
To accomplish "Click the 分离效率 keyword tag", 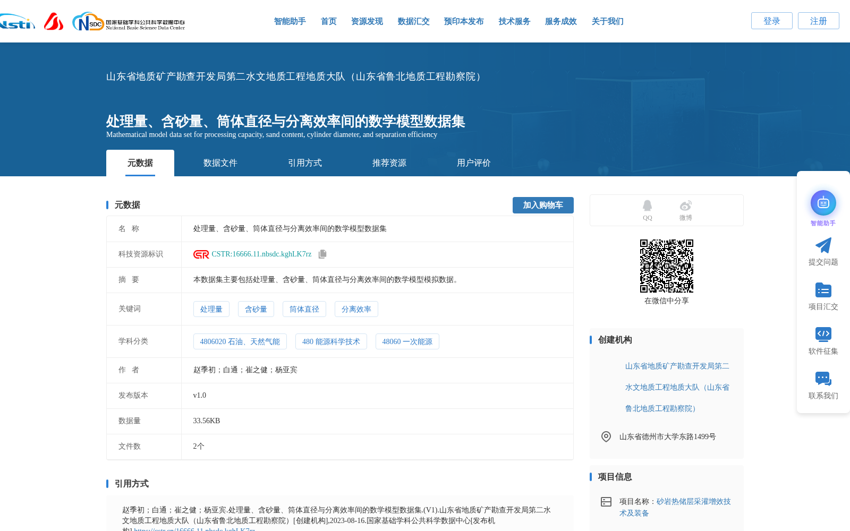I will coord(356,309).
